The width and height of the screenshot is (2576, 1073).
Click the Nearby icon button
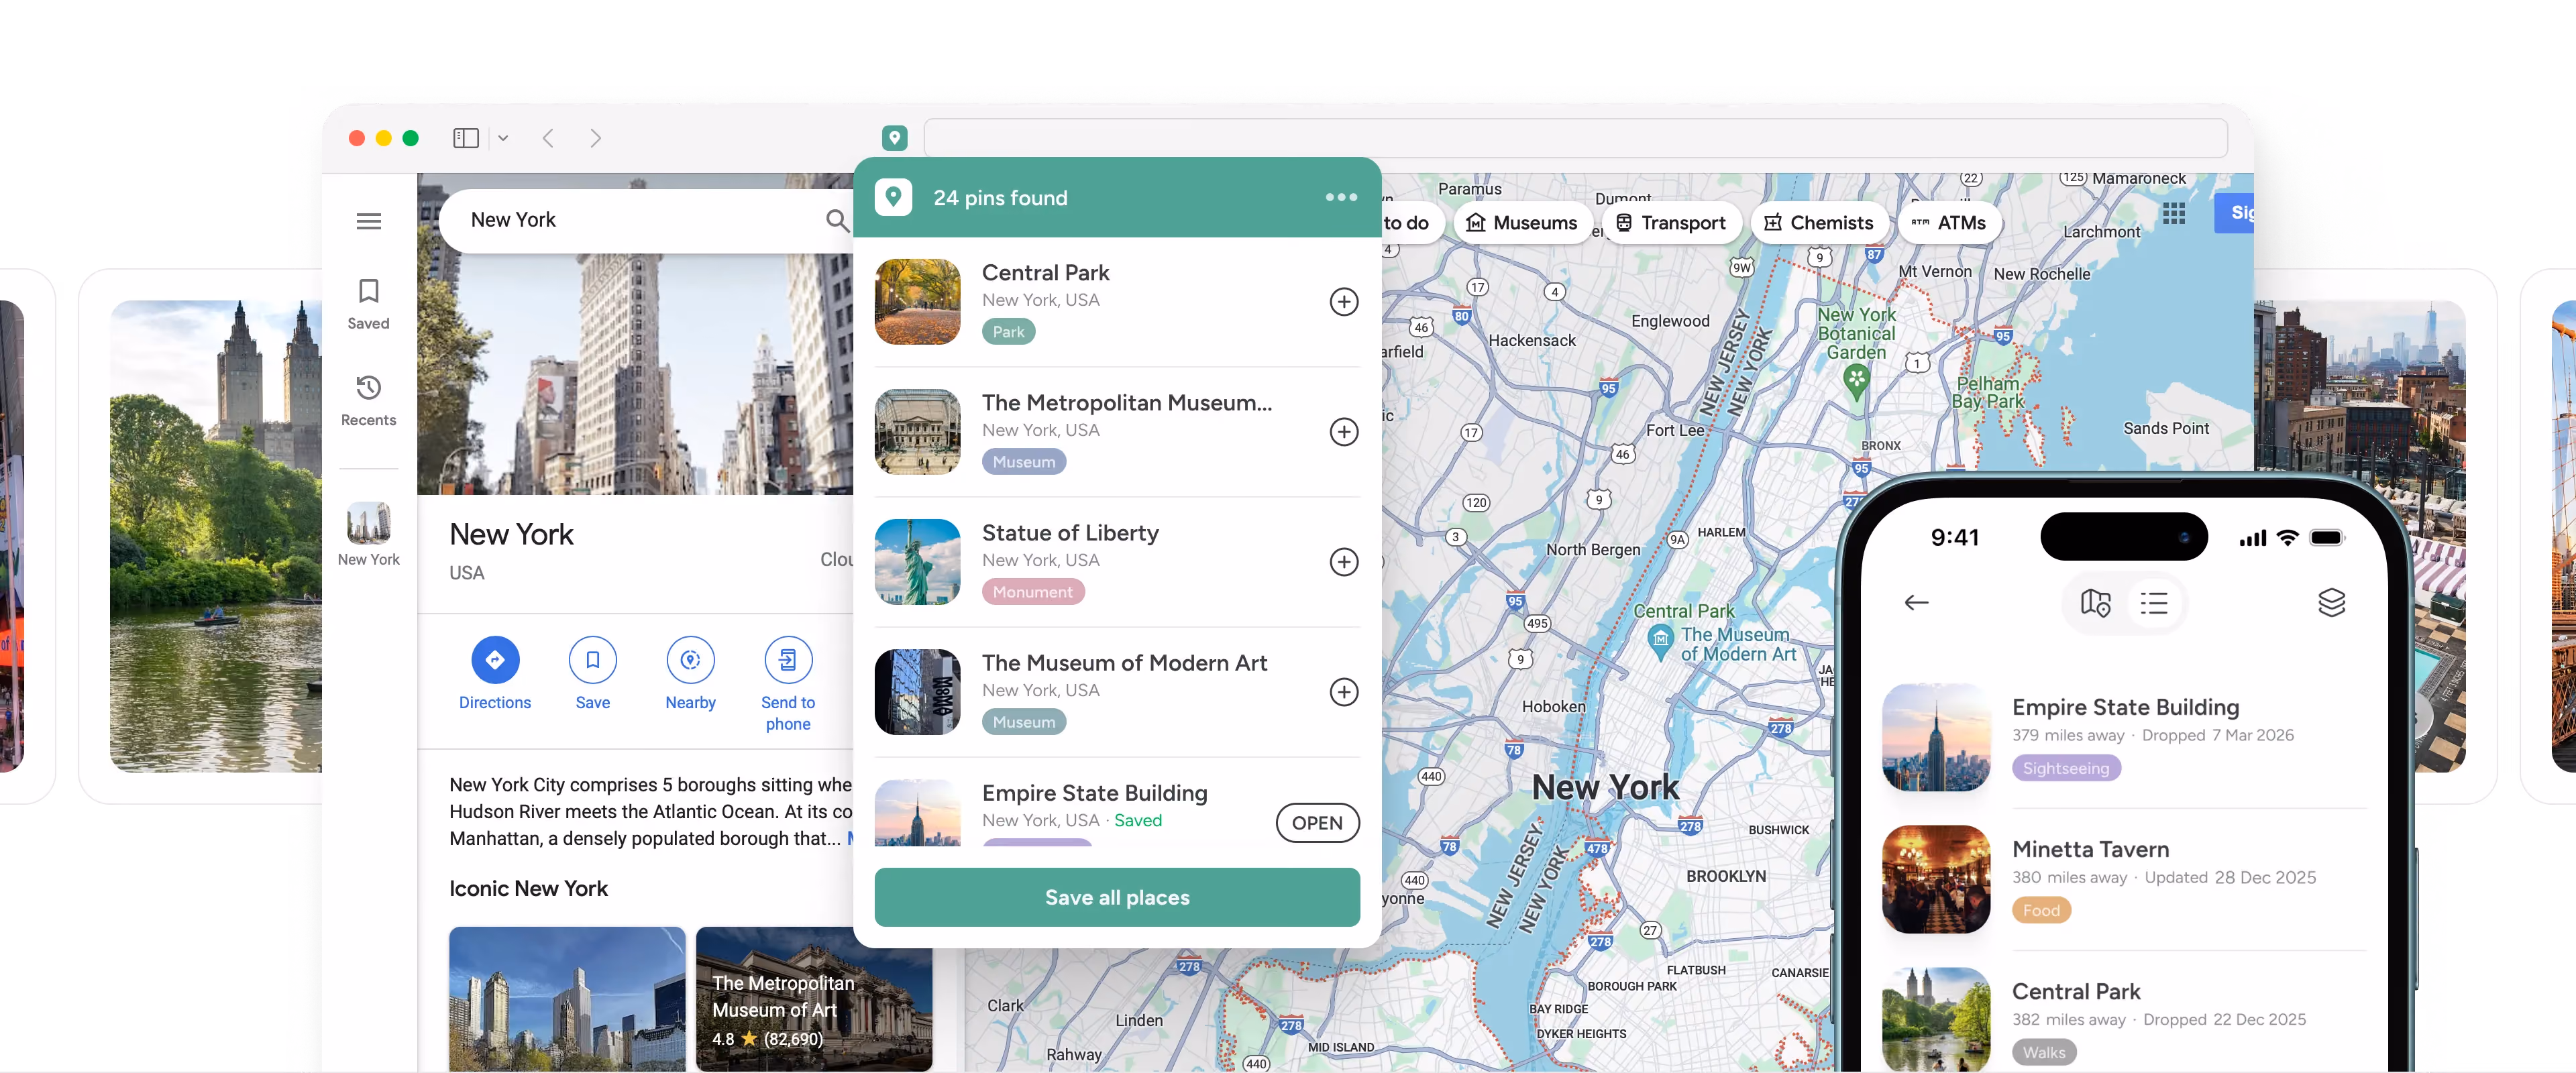click(x=690, y=659)
